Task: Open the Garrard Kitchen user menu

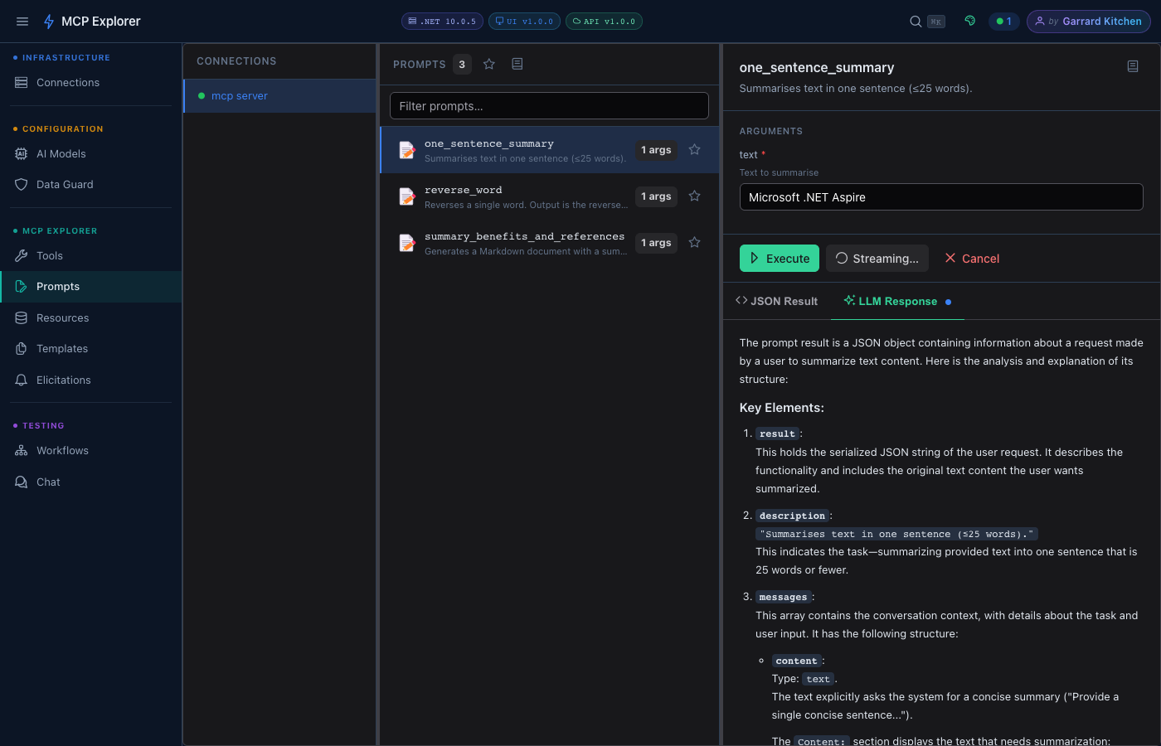Action: click(x=1088, y=22)
